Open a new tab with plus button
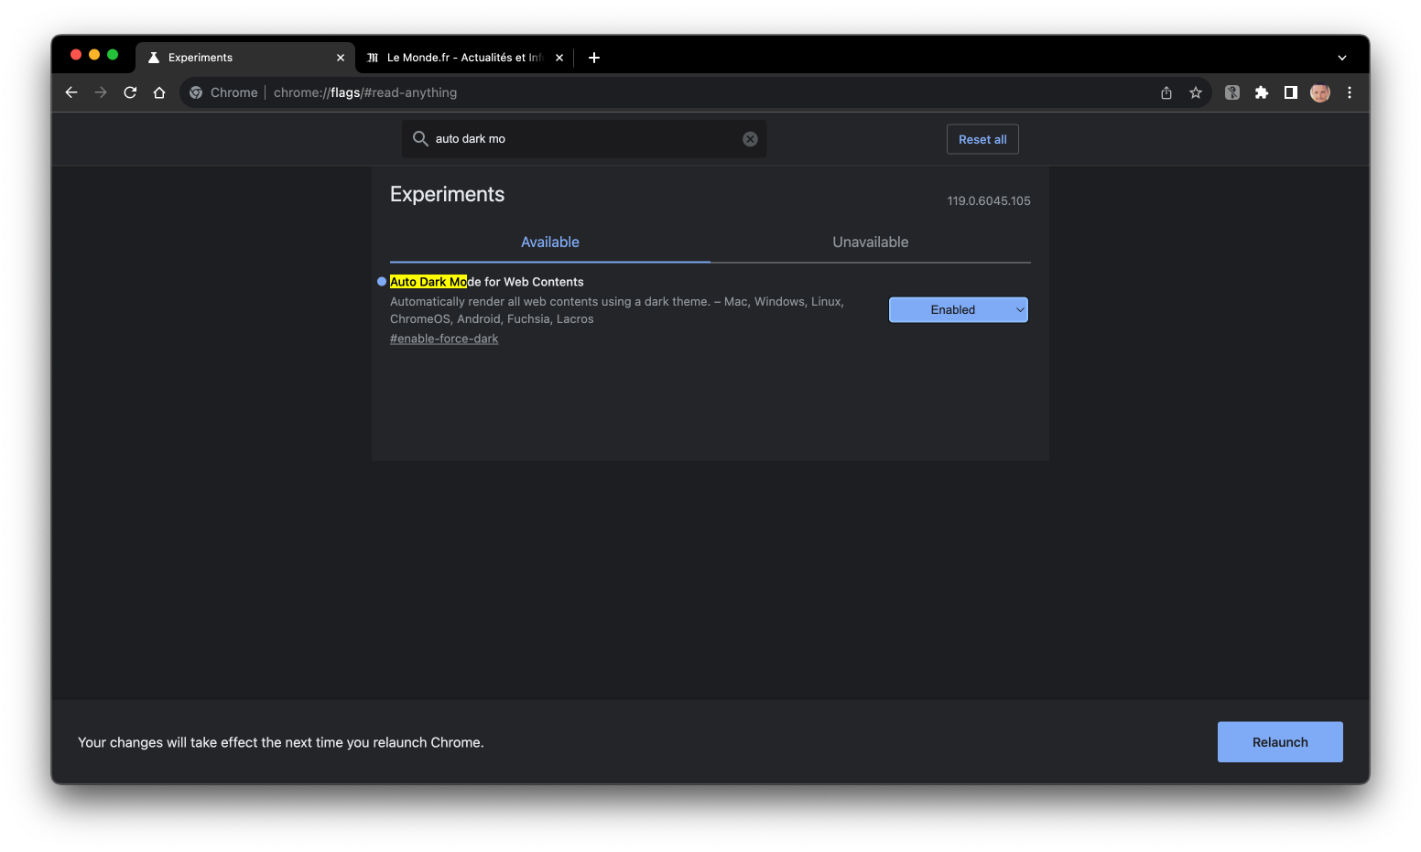This screenshot has height=852, width=1421. (x=594, y=58)
